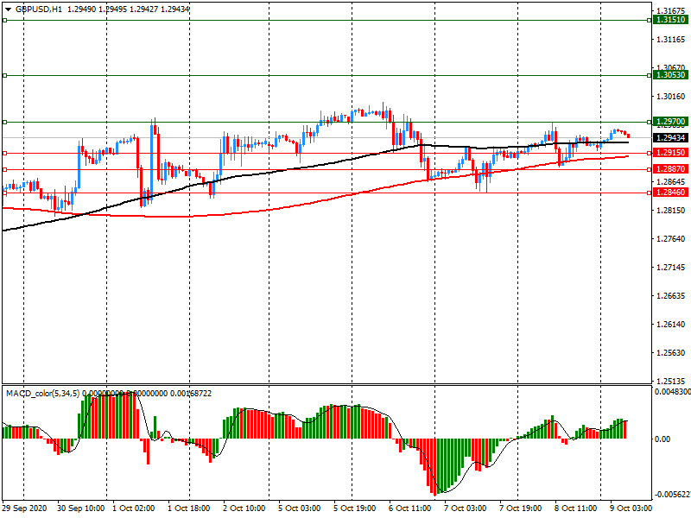Screen dimensions: 691x518
Task: Click the 1.26140 price scale value
Action: [671, 325]
